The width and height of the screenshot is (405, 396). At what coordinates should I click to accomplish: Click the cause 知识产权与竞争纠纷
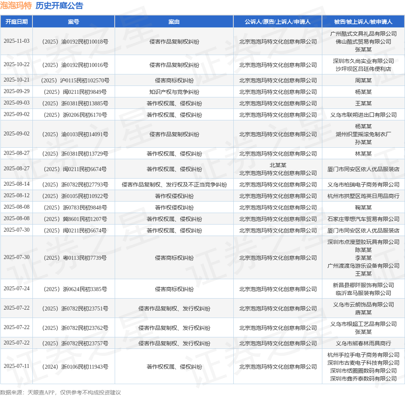[174, 92]
